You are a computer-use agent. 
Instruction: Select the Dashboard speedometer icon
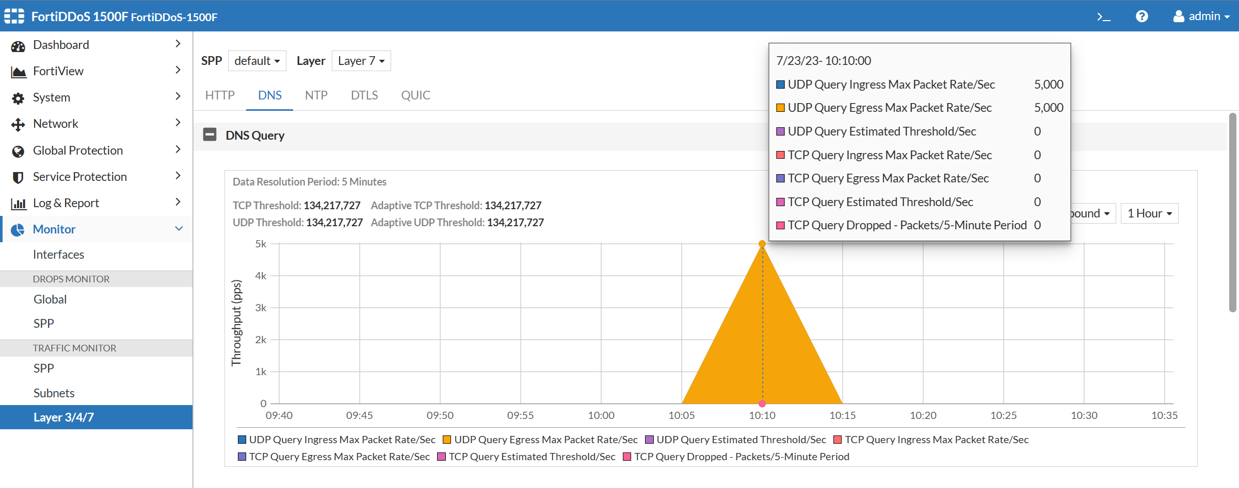(18, 45)
